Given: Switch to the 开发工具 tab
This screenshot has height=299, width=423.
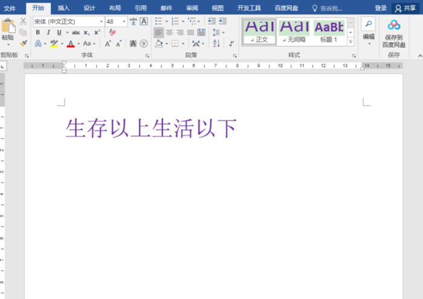Looking at the screenshot, I should (x=249, y=8).
